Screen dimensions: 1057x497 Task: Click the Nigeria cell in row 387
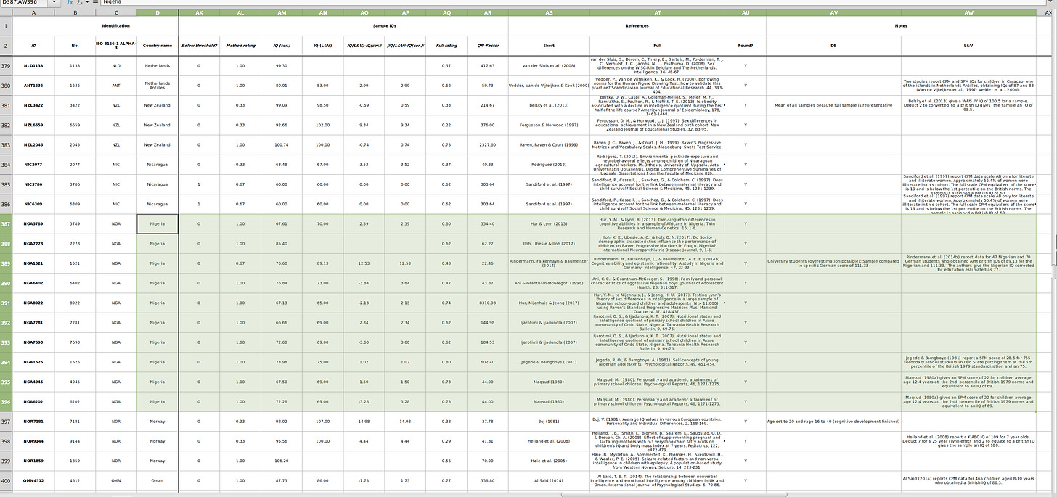tap(158, 223)
